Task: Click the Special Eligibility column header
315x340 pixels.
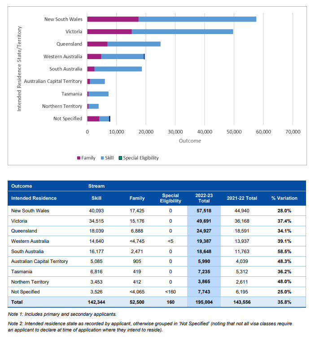Action: point(171,198)
